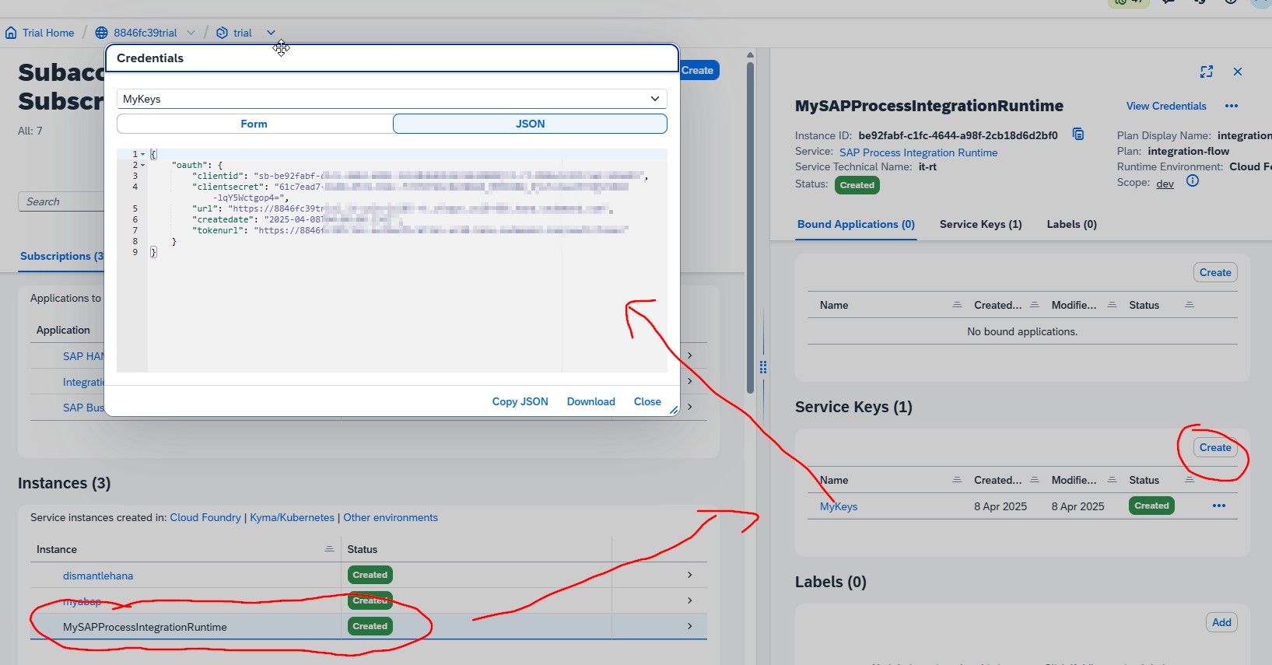Open Status column menu in Service Keys table
1272x665 pixels.
click(x=1190, y=480)
